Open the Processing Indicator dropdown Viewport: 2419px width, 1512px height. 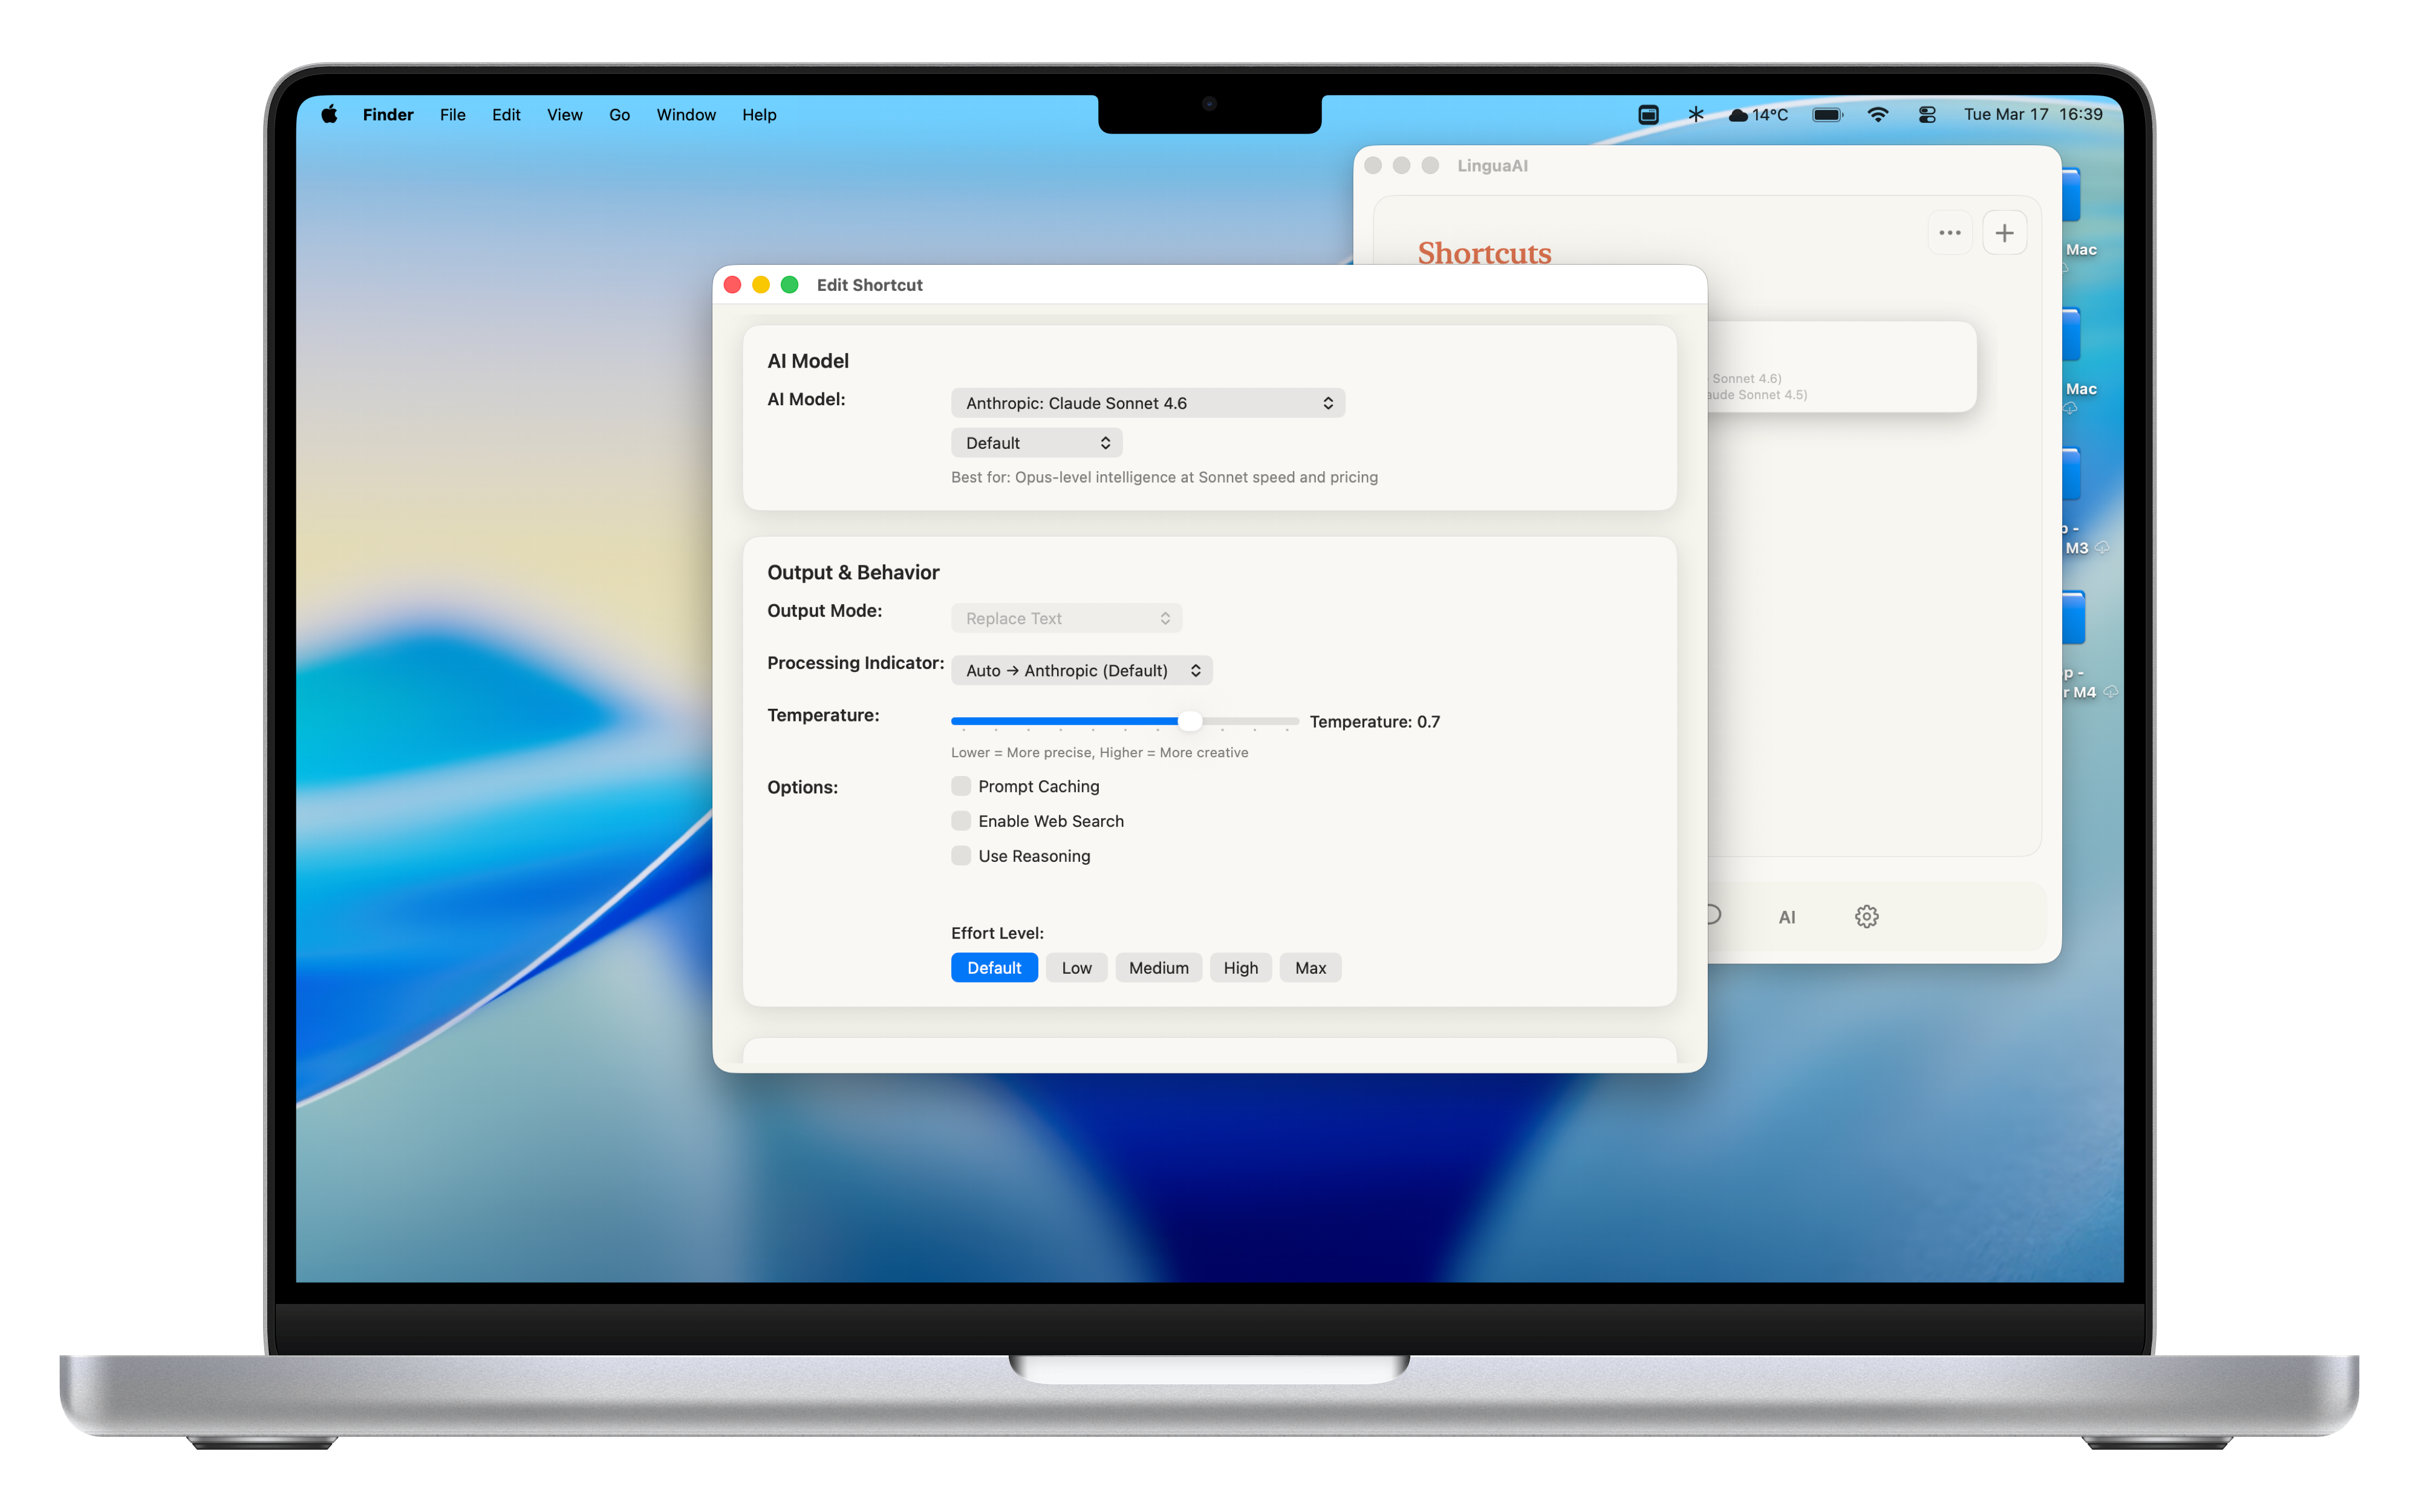point(1081,671)
